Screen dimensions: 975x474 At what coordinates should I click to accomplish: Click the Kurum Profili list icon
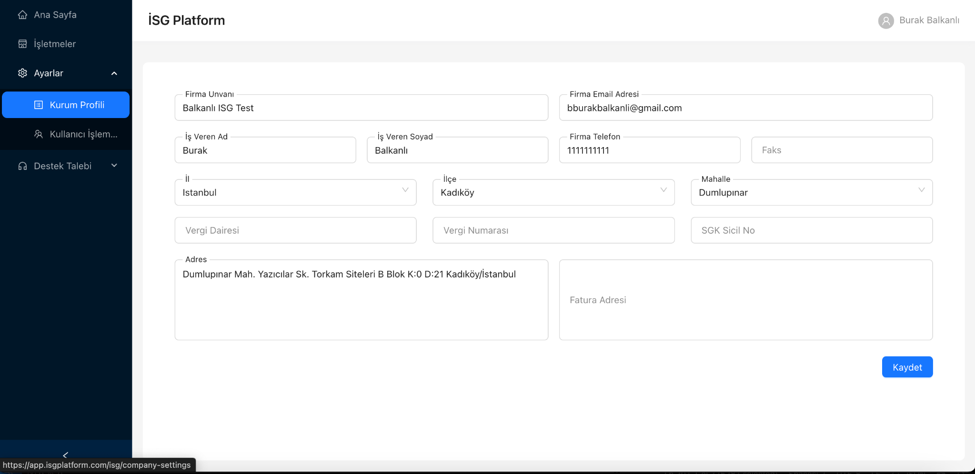[x=39, y=105]
